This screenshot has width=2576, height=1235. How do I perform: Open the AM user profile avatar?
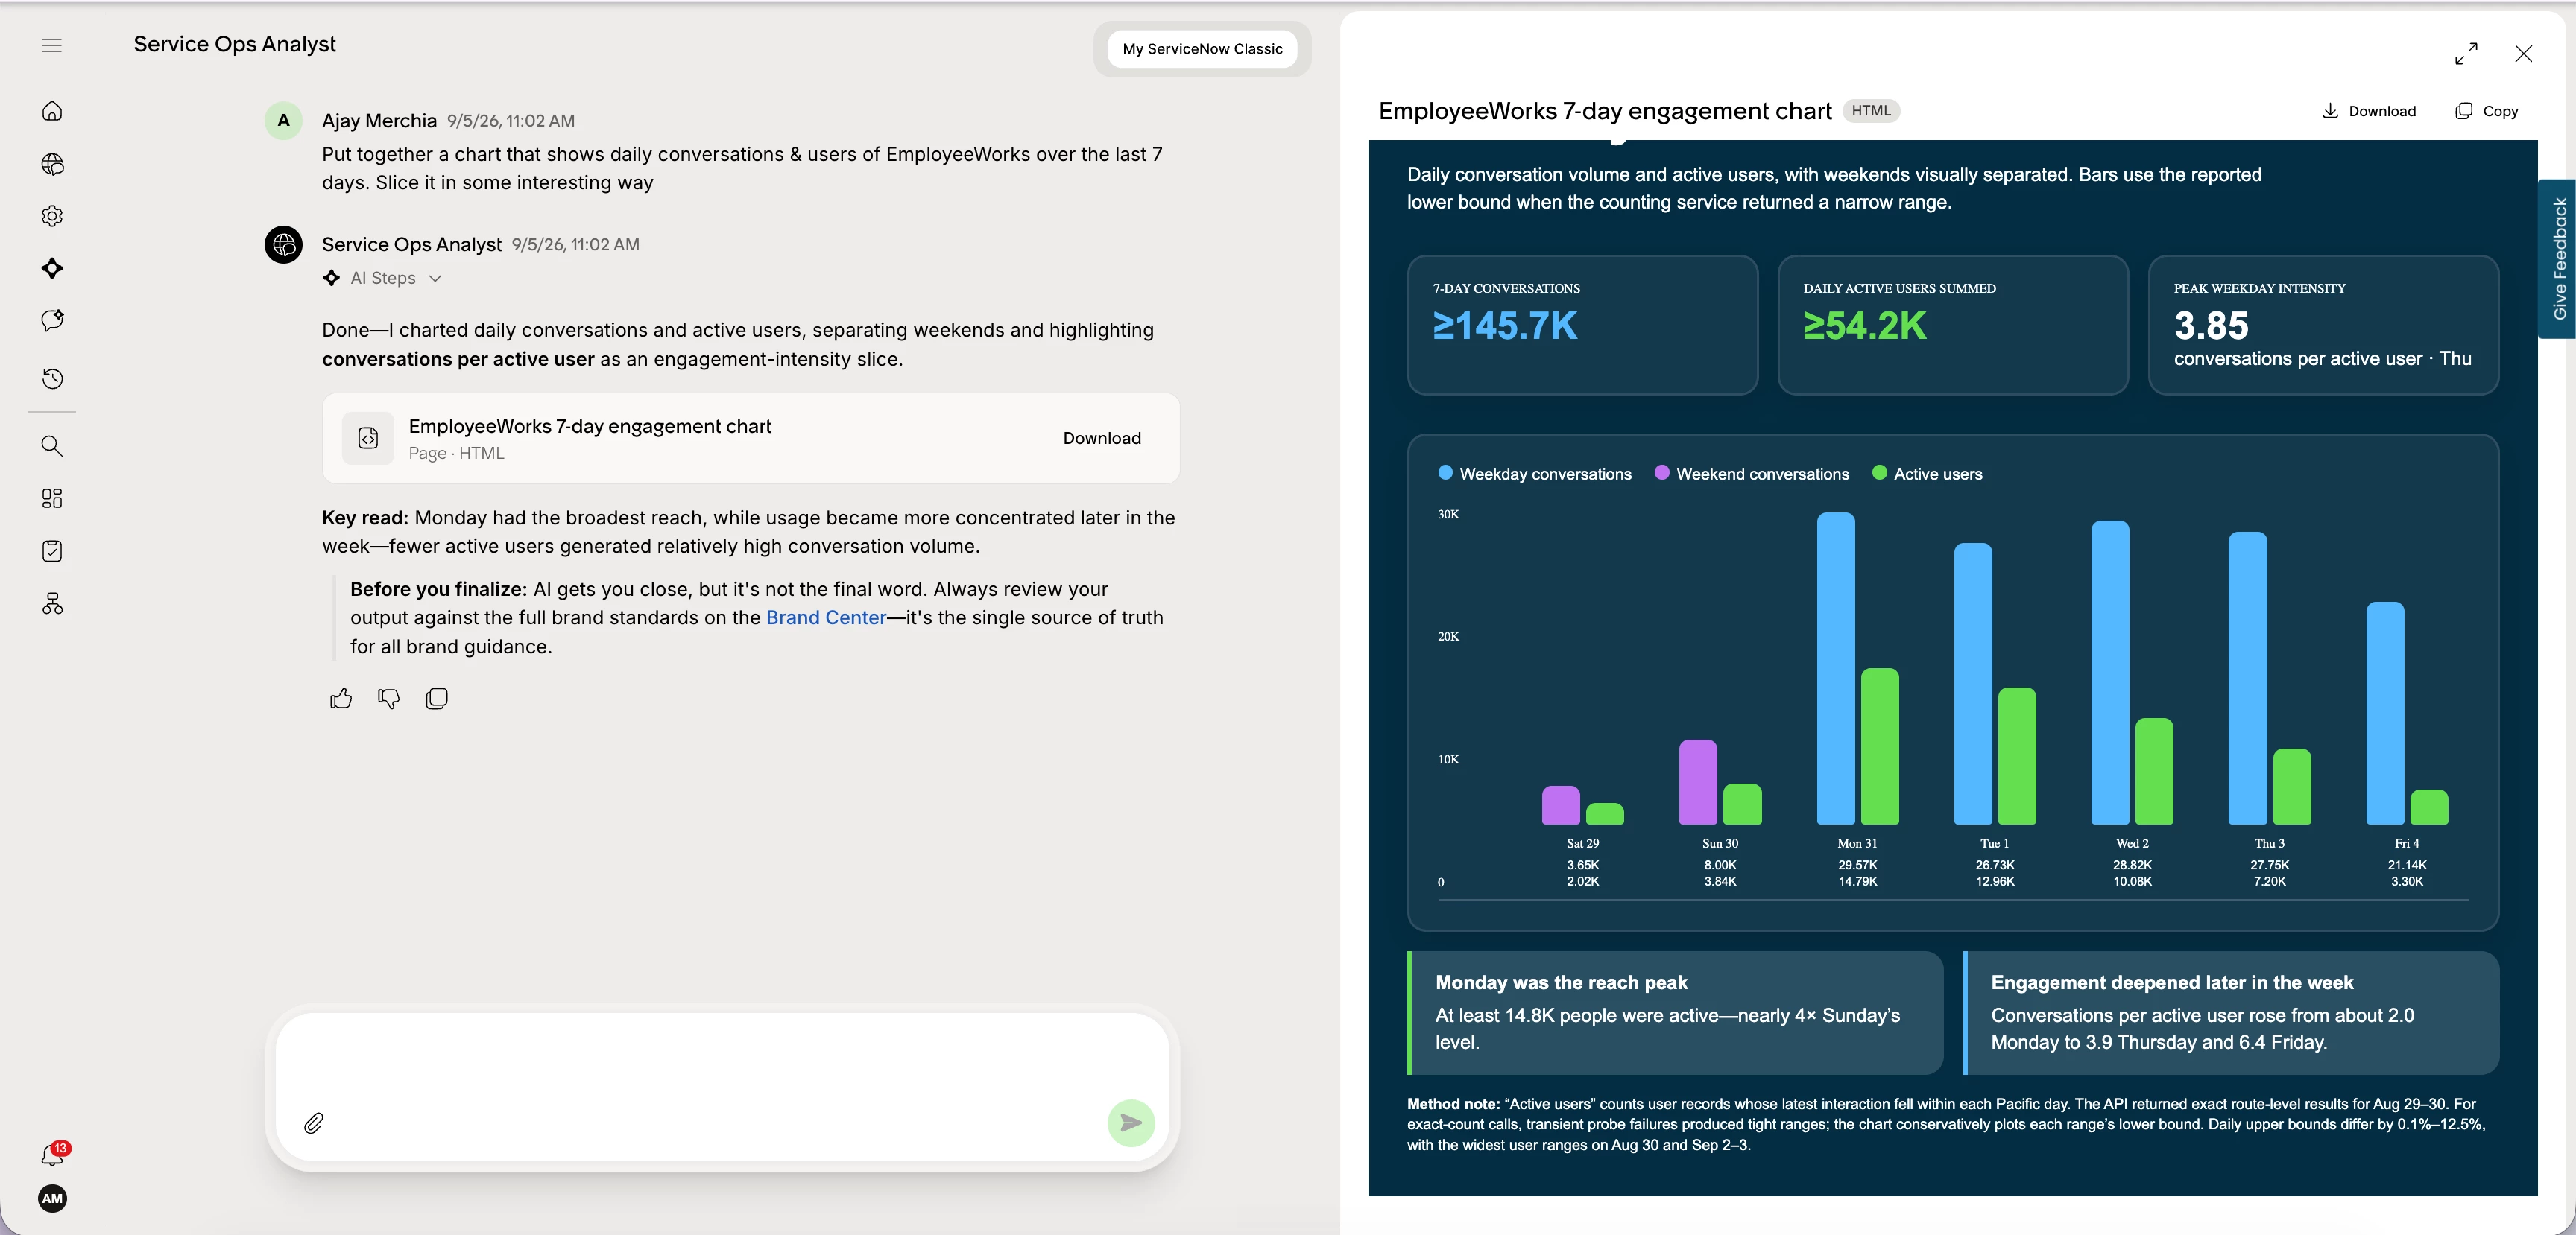coord(52,1198)
